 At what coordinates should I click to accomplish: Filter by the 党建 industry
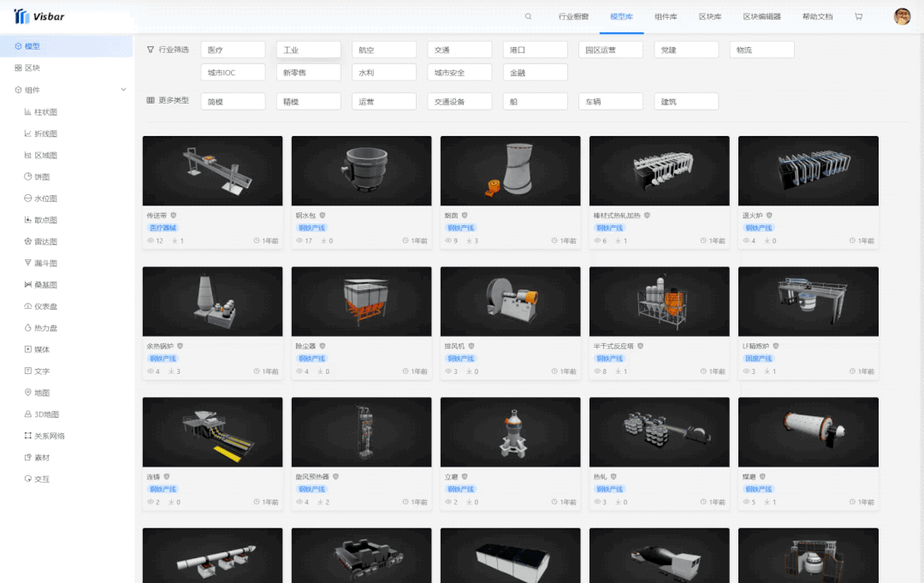coord(686,51)
